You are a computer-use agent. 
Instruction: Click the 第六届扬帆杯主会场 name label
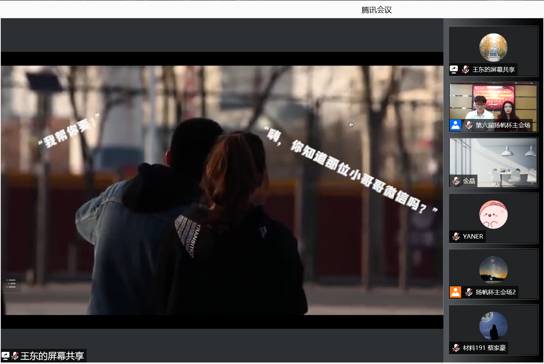502,125
